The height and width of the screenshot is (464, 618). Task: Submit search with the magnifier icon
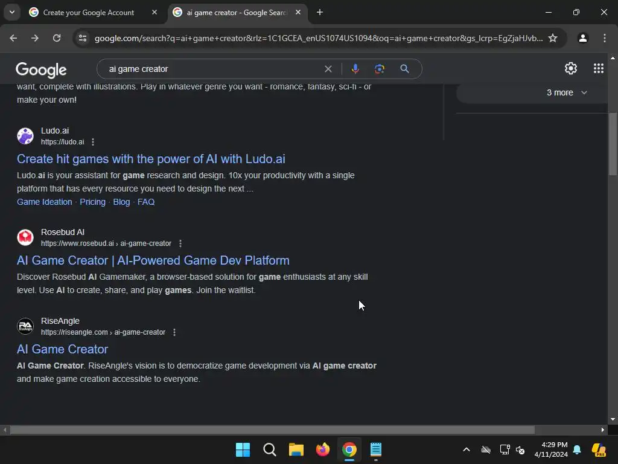coord(404,69)
